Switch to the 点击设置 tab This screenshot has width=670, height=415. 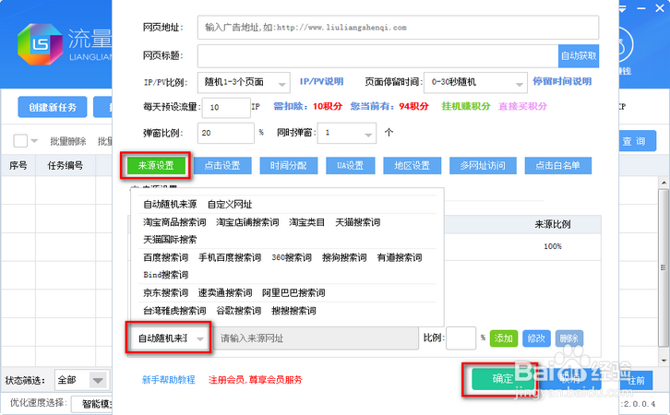coord(222,166)
